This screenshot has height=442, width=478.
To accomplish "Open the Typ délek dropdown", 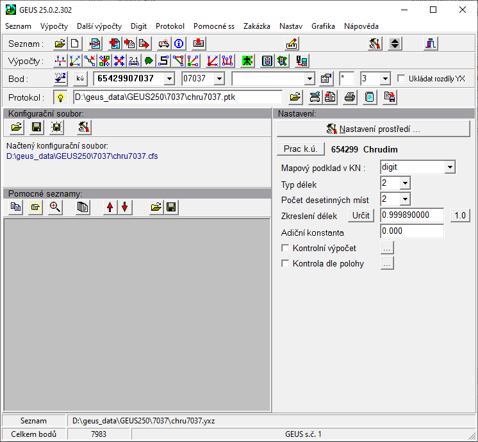I will click(x=404, y=184).
